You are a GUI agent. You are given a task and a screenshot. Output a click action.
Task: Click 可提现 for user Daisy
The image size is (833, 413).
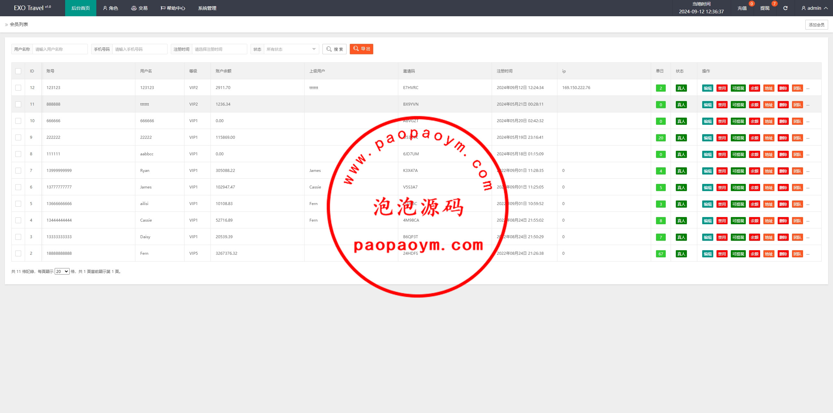click(x=738, y=237)
